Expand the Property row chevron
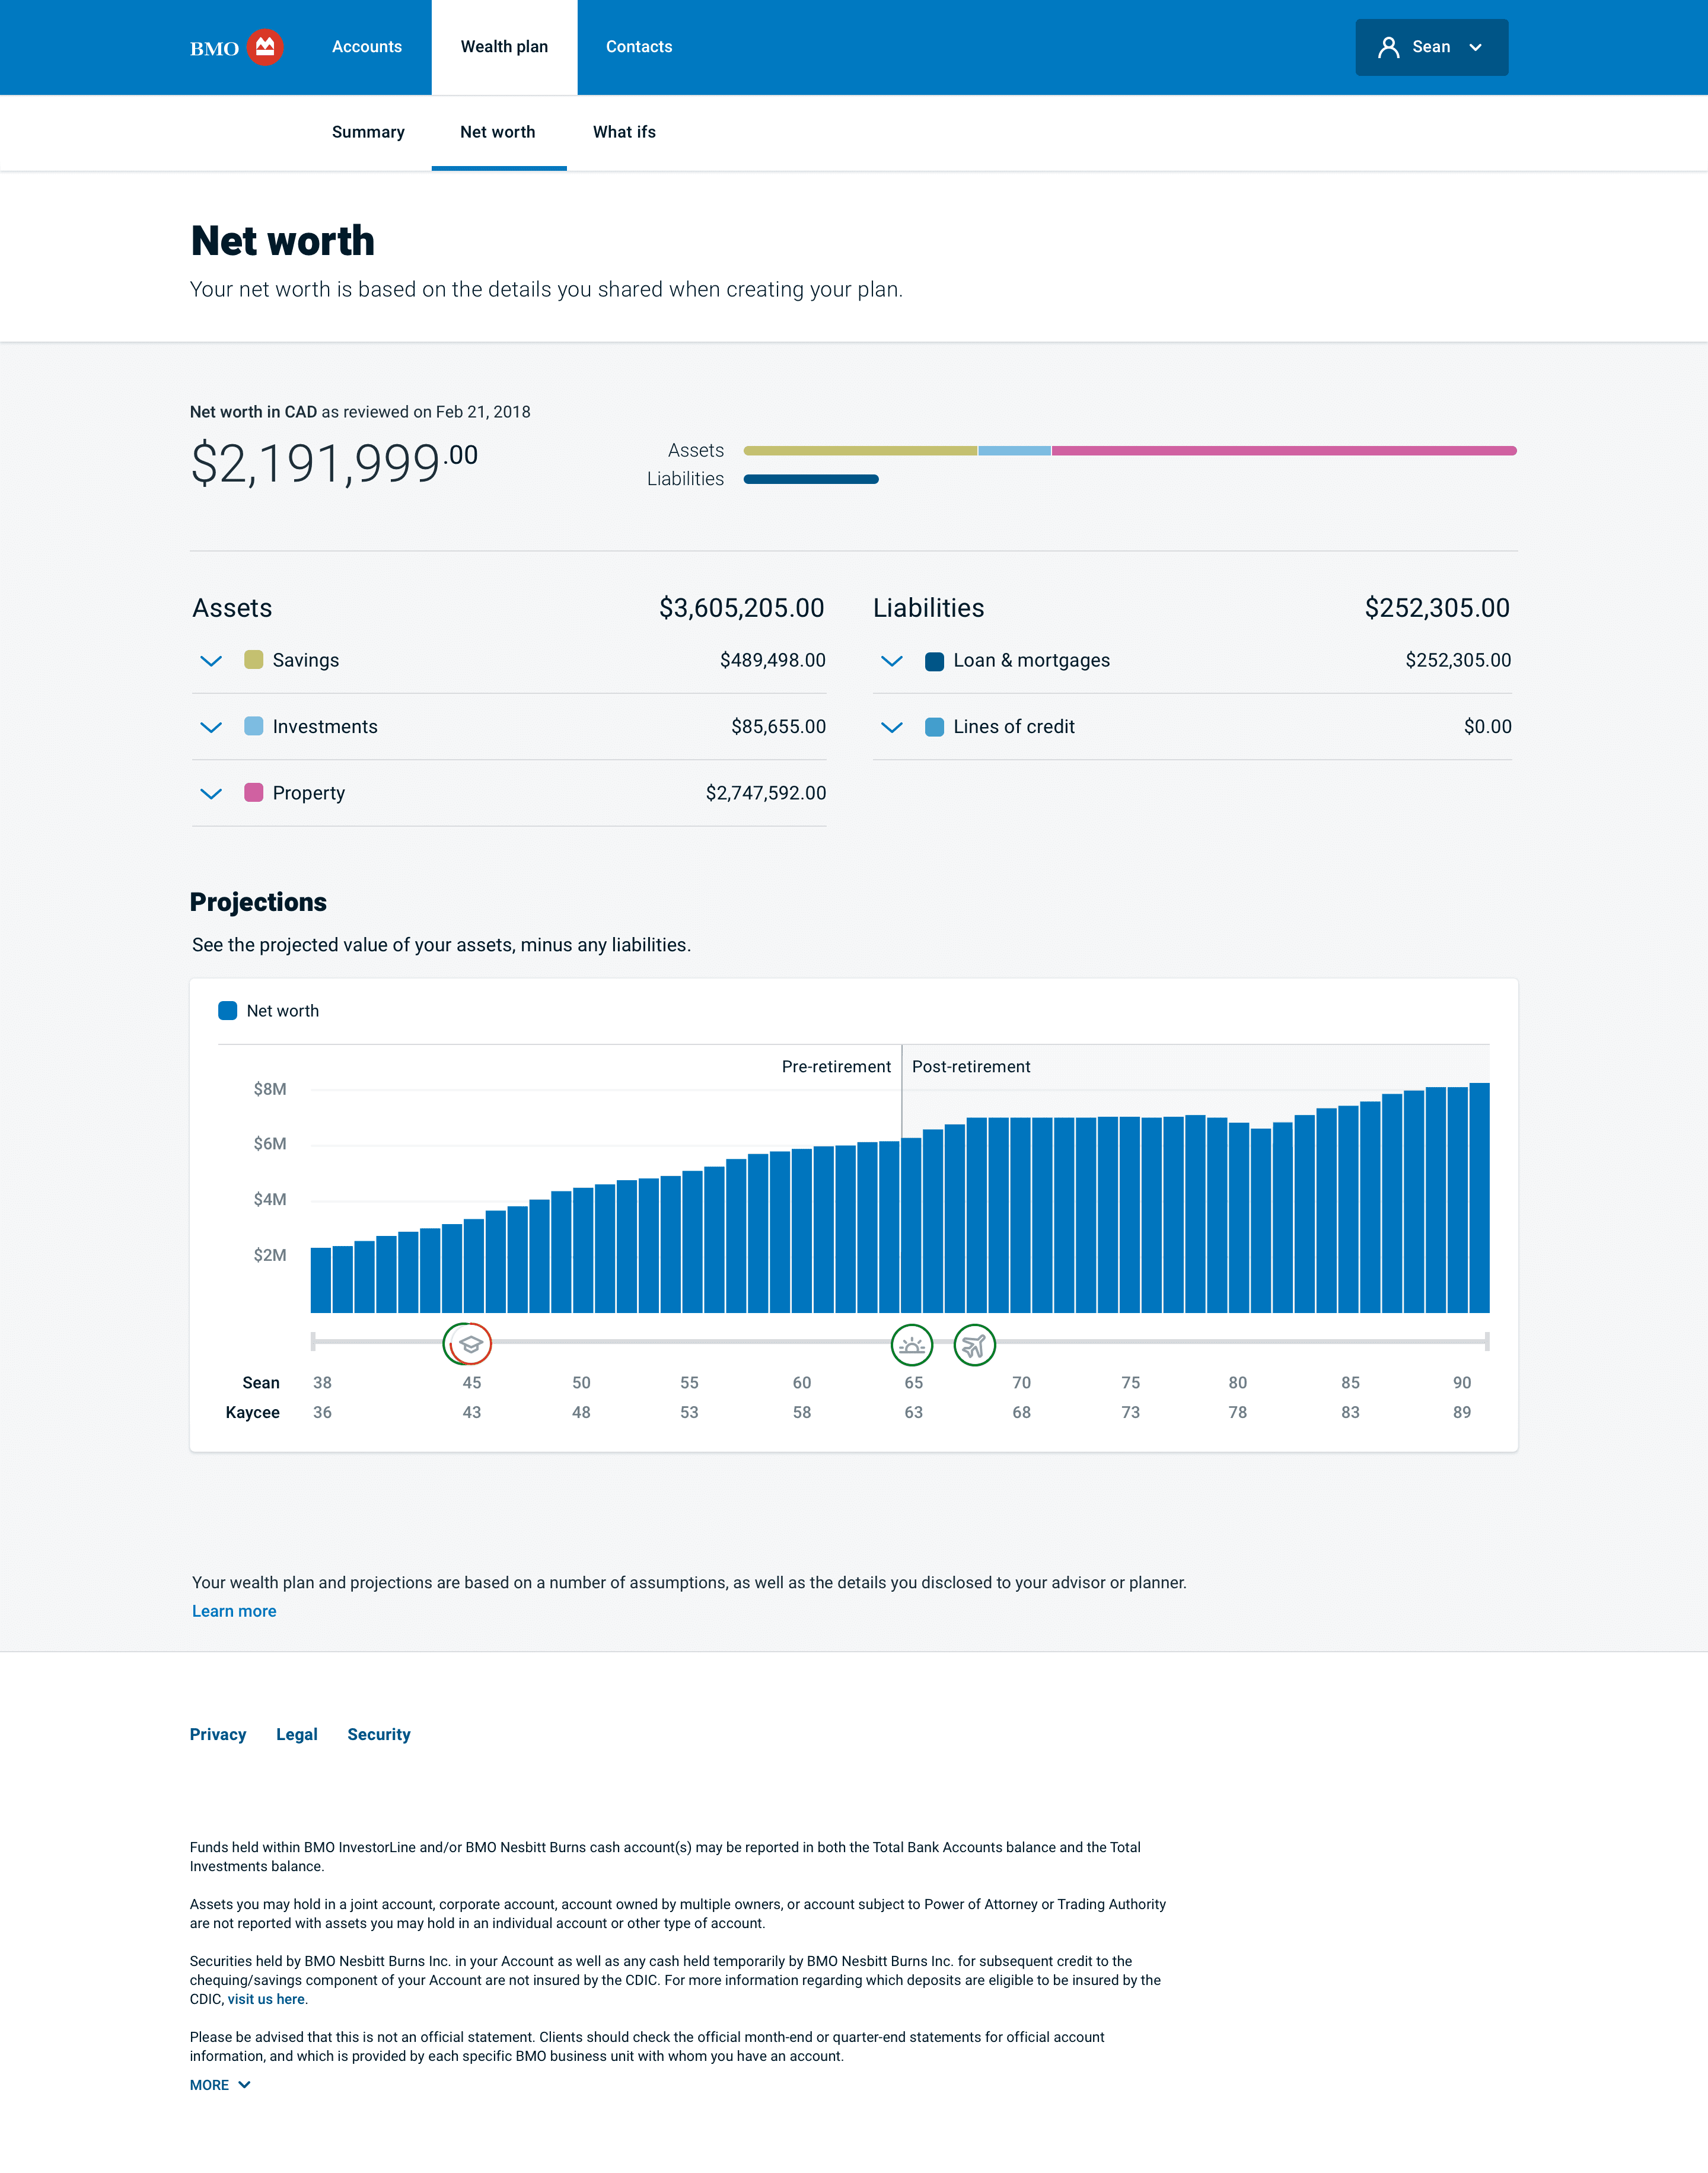The width and height of the screenshot is (1708, 2173). click(211, 794)
